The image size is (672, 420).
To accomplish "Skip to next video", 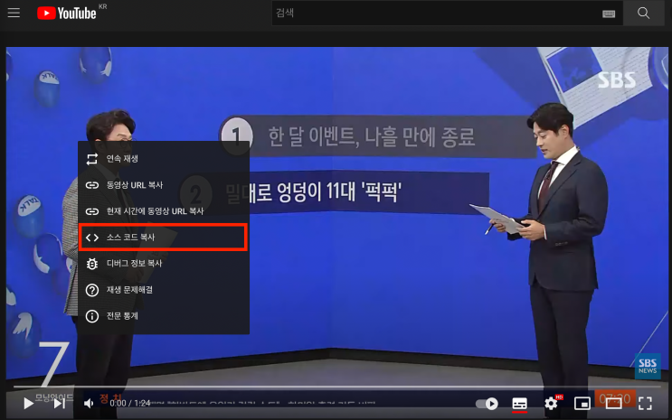I will (x=59, y=404).
